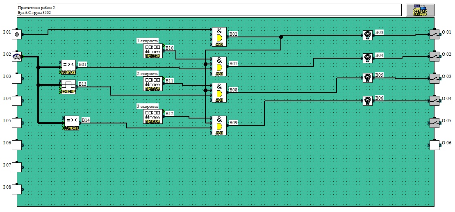
Task: Select the B07 AND gate block
Action: pyautogui.click(x=219, y=66)
